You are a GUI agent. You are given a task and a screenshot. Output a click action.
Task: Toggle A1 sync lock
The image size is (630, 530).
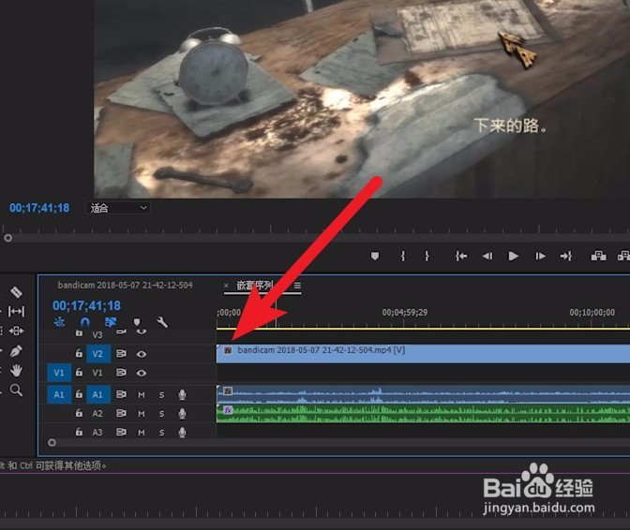pos(121,394)
